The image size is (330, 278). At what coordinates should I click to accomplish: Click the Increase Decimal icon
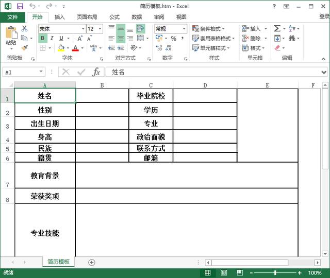(159, 48)
